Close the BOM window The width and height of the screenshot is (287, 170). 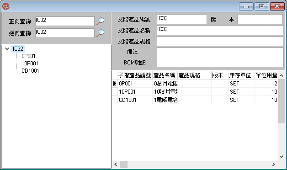(277, 6)
